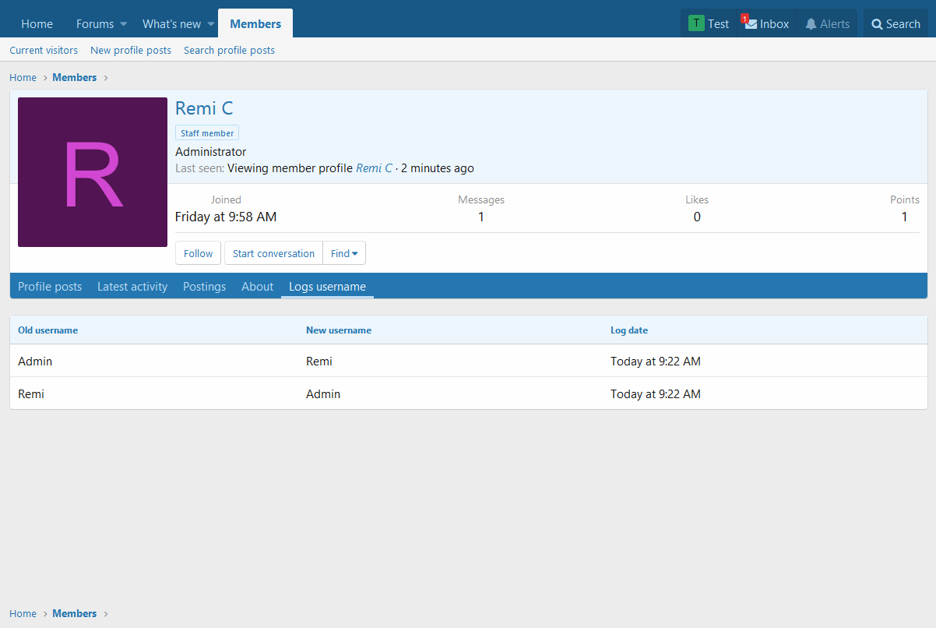The image size is (936, 628).
Task: Click the Alerts bell icon
Action: pyautogui.click(x=811, y=24)
